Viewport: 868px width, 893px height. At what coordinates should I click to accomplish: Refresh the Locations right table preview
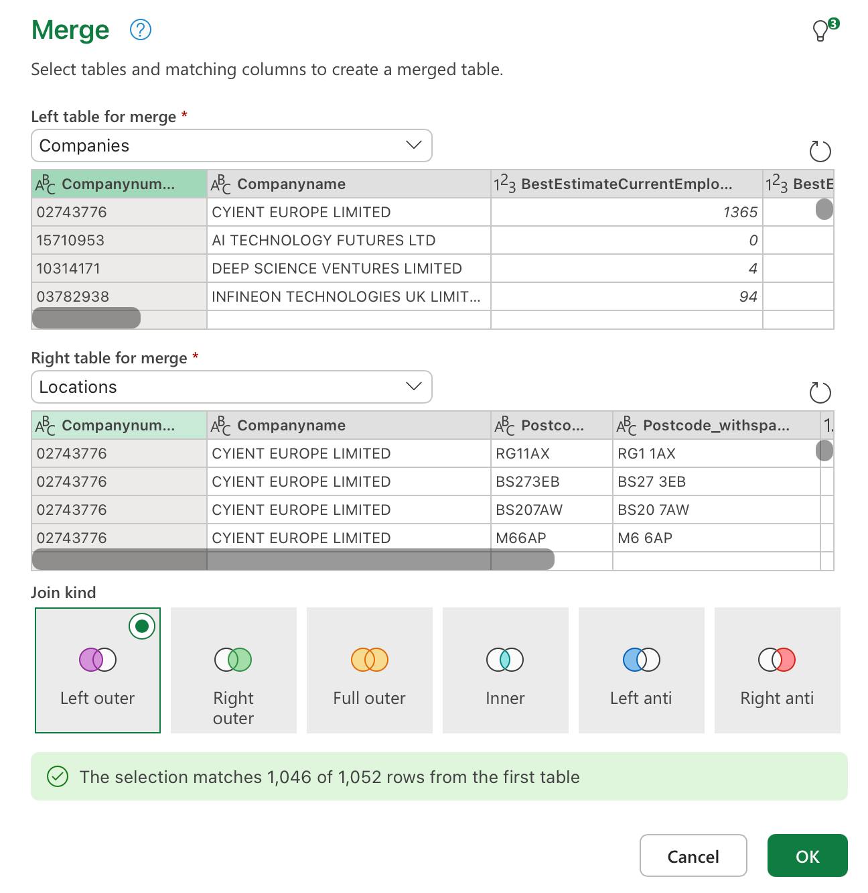(x=820, y=392)
